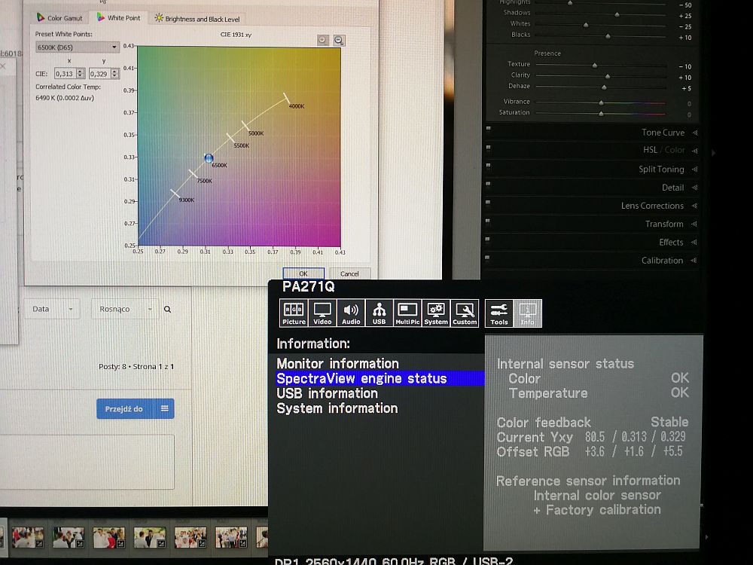Switch to the Color Gamut tab
Viewport: 753px width, 565px height.
pyautogui.click(x=59, y=18)
